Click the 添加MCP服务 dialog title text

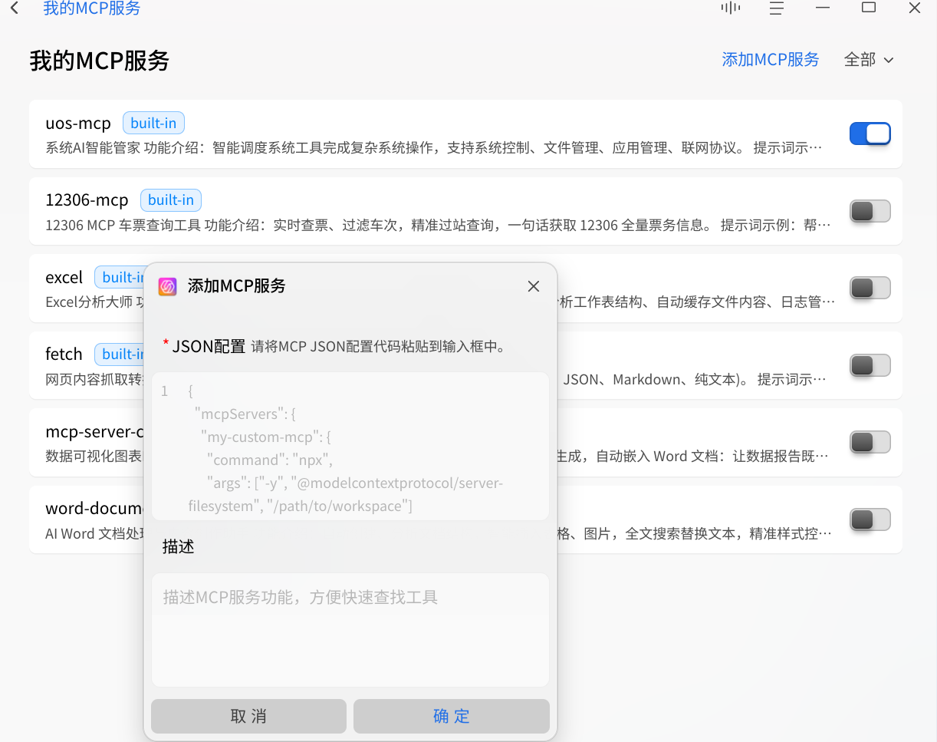point(237,286)
